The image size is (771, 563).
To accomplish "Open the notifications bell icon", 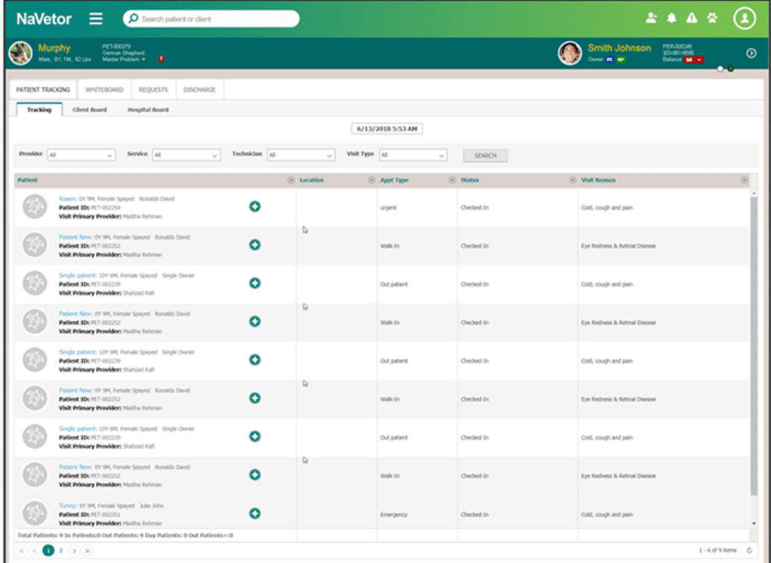I will [x=672, y=19].
